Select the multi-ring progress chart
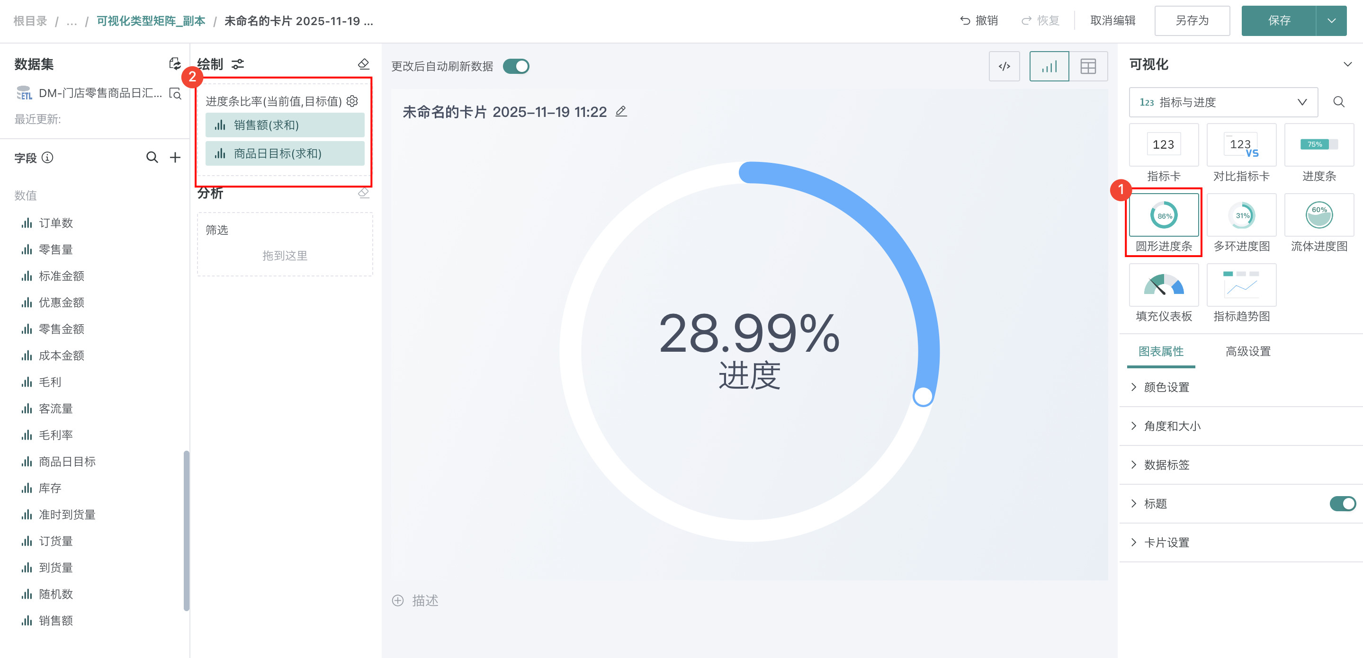The image size is (1363, 658). click(1241, 215)
